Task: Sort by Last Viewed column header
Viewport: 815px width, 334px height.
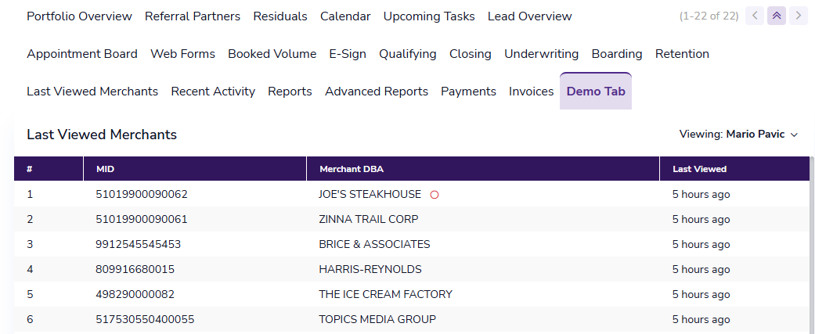Action: [x=699, y=169]
